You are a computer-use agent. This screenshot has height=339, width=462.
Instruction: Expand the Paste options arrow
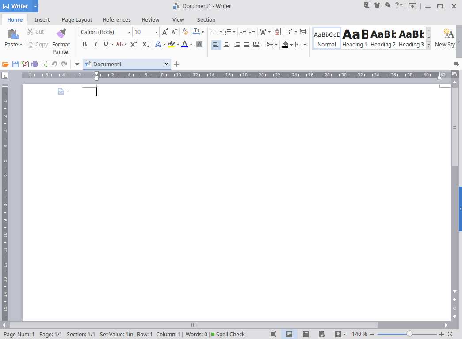coord(21,45)
